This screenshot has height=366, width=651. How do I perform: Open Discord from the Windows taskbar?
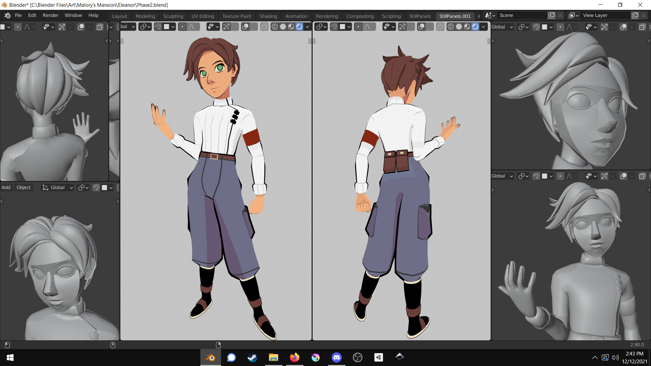336,357
